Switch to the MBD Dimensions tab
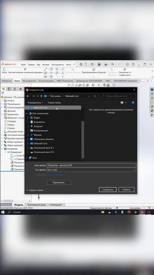The width and height of the screenshot is (154, 275). pos(65,81)
